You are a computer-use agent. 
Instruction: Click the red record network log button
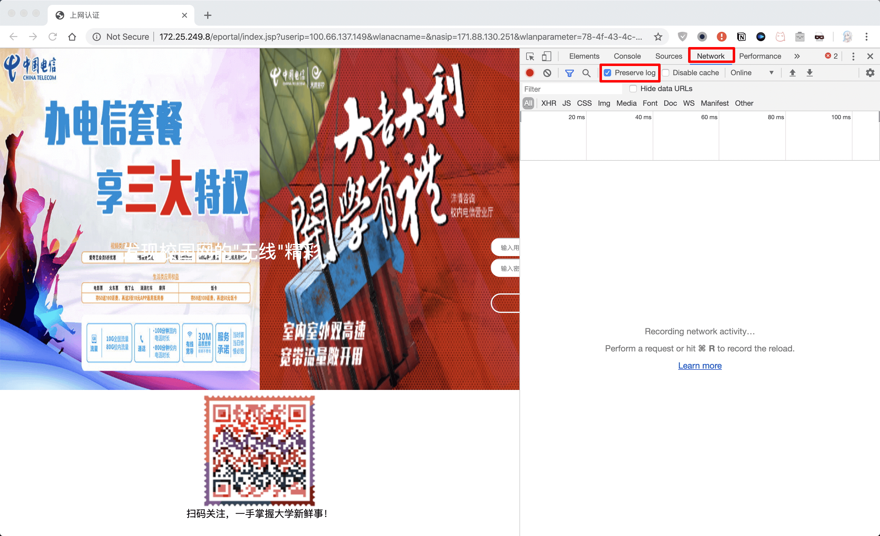click(530, 73)
